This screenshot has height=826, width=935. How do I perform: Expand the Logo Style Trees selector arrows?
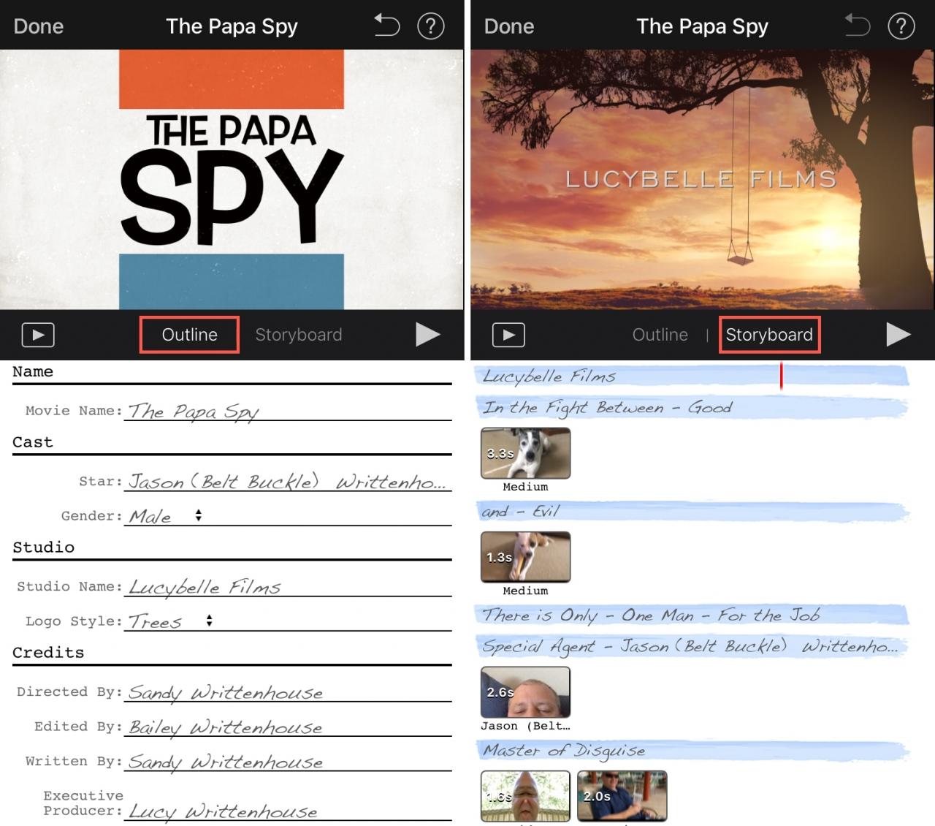click(209, 621)
